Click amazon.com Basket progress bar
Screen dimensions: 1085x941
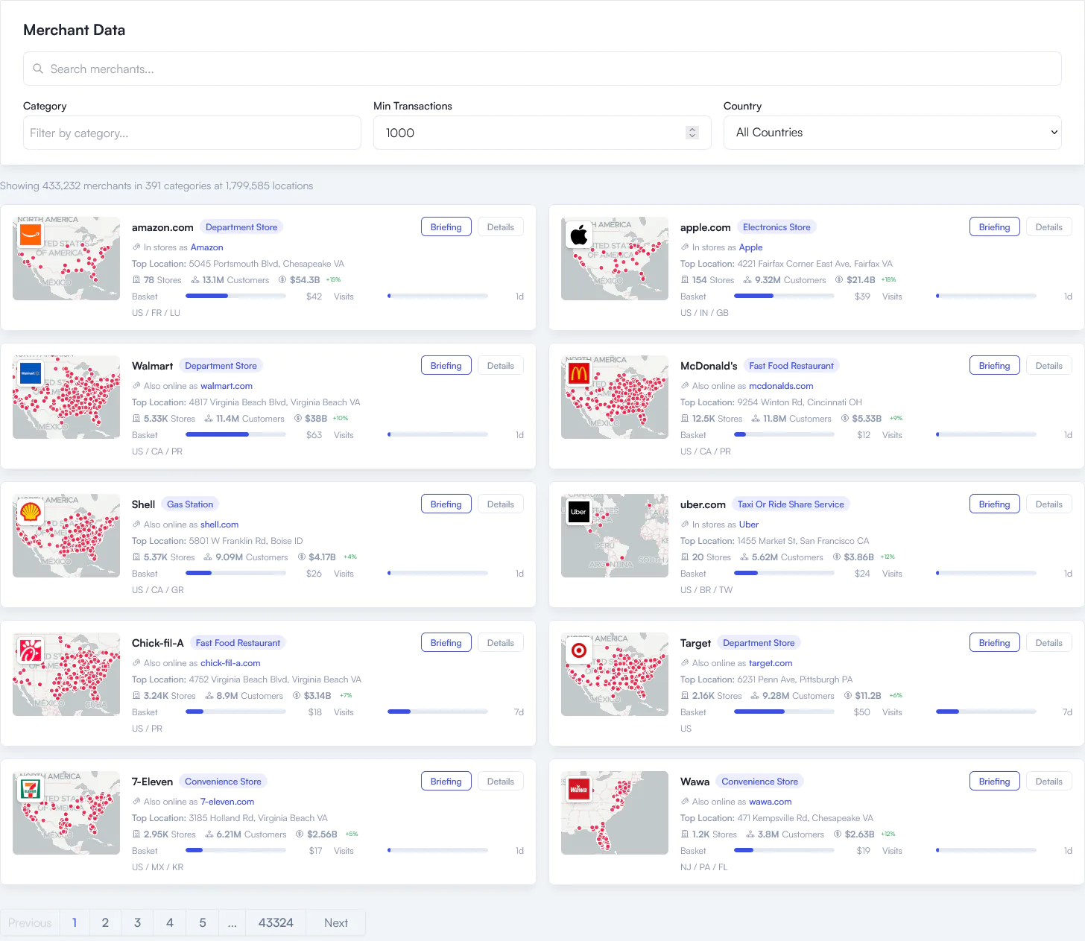pos(235,296)
